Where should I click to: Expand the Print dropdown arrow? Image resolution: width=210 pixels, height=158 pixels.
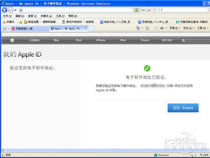pyautogui.click(x=166, y=28)
